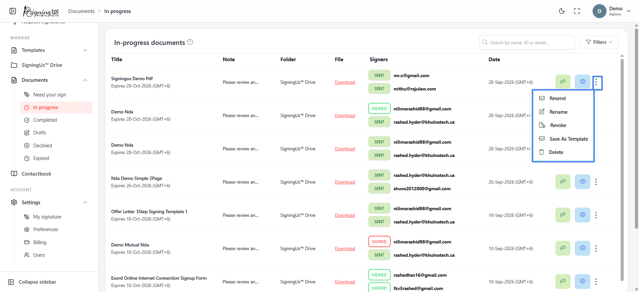Viewport: 639px width, 292px height.
Task: Open the Filters dropdown
Action: [x=599, y=42]
